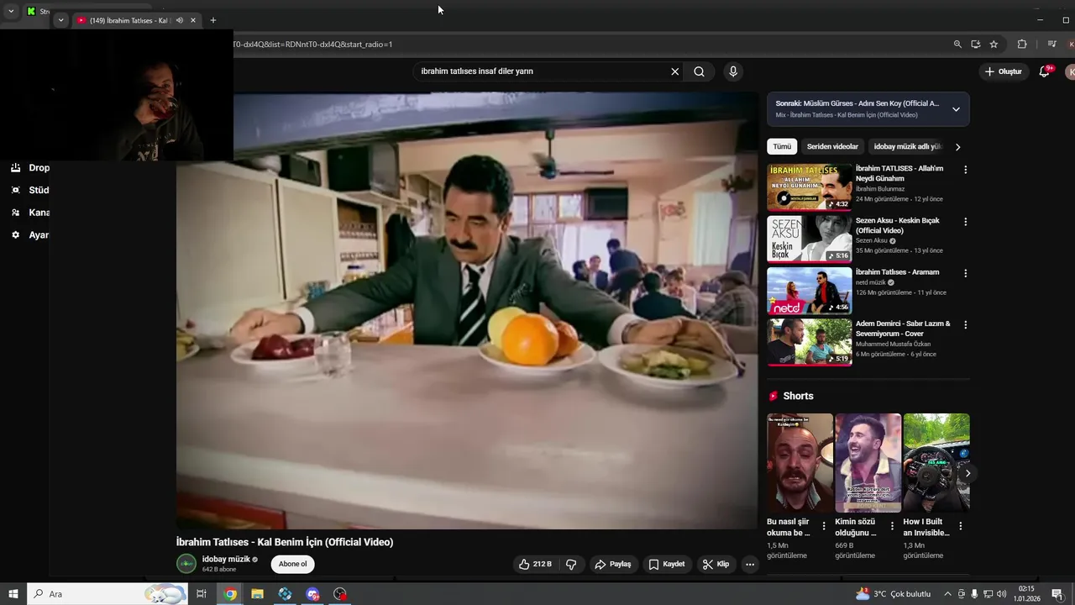Play How I Built an Invisible Short
Screen dimensions: 1075x605
click(x=936, y=462)
